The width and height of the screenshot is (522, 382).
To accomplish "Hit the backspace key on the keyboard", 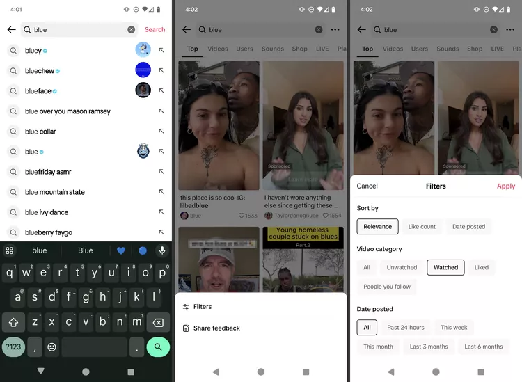I will pyautogui.click(x=158, y=322).
